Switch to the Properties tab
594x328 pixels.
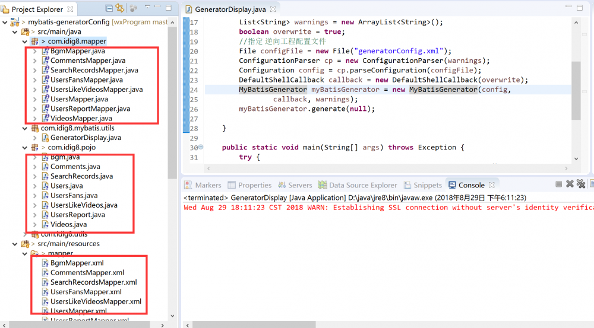[x=249, y=185]
